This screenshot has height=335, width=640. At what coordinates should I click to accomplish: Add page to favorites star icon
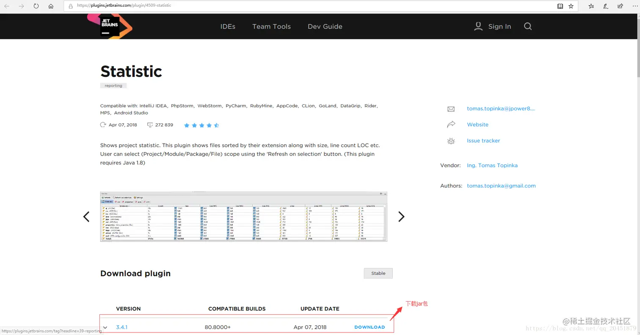pos(571,6)
